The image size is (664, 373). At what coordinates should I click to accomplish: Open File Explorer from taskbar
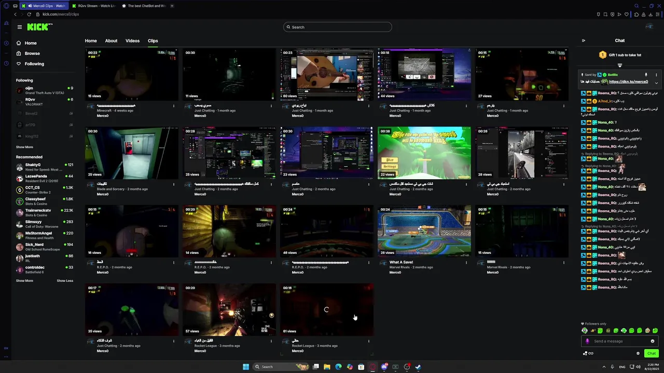pyautogui.click(x=327, y=367)
